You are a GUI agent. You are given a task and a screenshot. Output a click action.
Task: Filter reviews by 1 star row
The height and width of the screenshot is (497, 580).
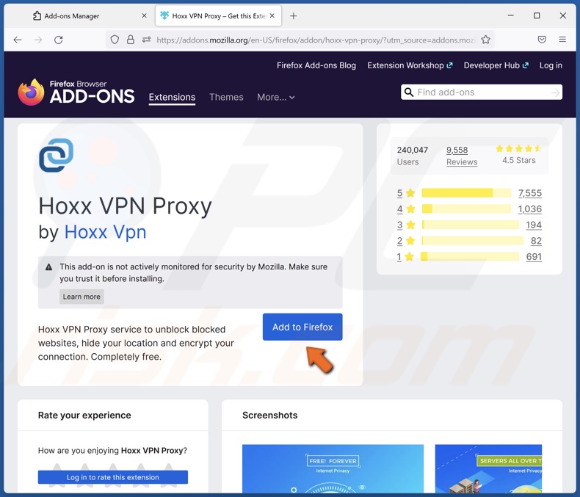(x=469, y=257)
